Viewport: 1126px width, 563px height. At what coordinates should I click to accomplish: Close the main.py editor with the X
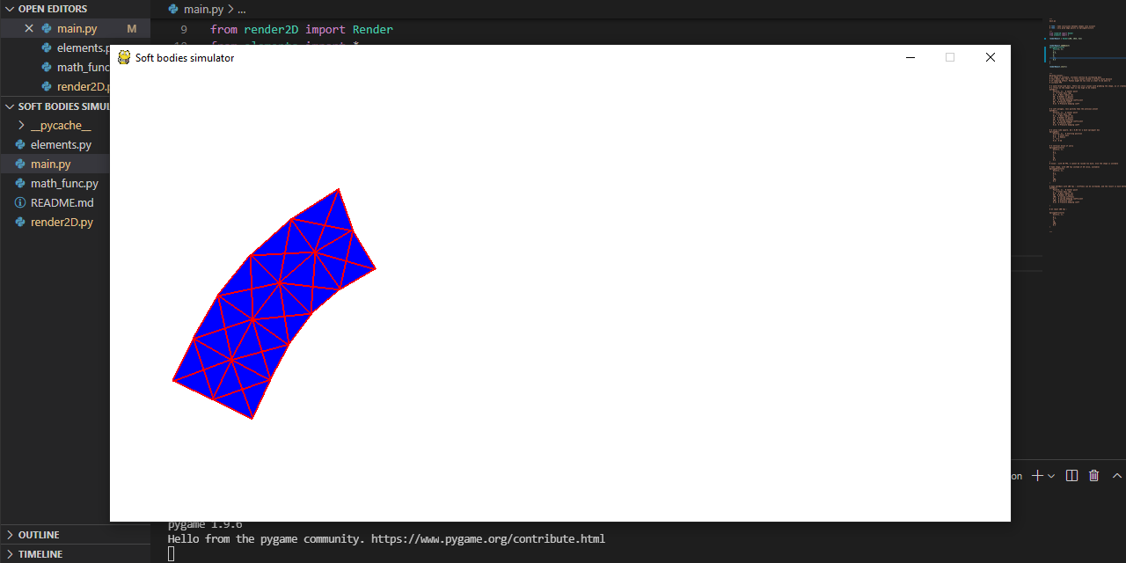coord(29,28)
